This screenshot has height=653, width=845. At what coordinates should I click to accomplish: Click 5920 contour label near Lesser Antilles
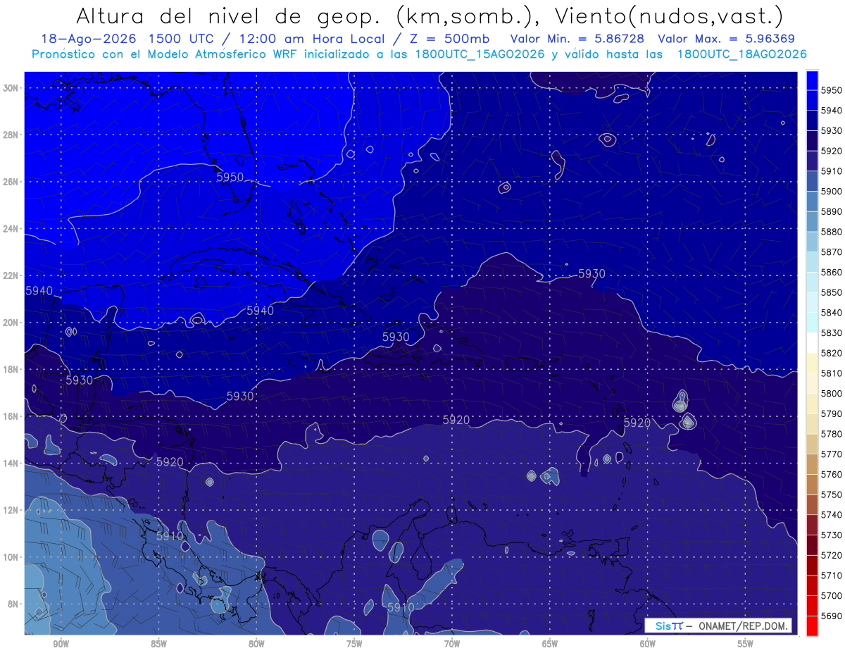pyautogui.click(x=637, y=423)
